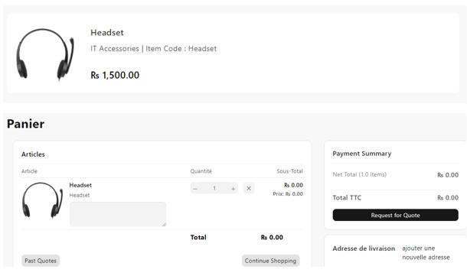Click the Headset thumbnail in cart
Image resolution: width=467 pixels, height=276 pixels.
[x=42, y=200]
